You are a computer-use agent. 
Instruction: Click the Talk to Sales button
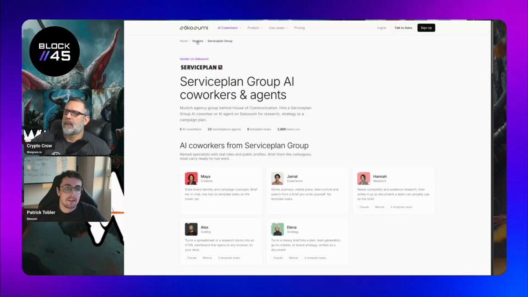pyautogui.click(x=403, y=28)
